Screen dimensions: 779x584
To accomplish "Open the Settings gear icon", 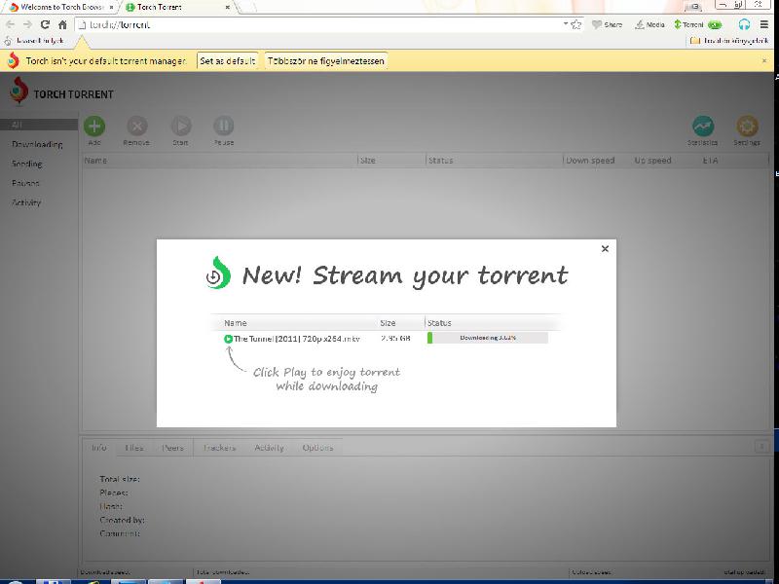I will tap(747, 127).
